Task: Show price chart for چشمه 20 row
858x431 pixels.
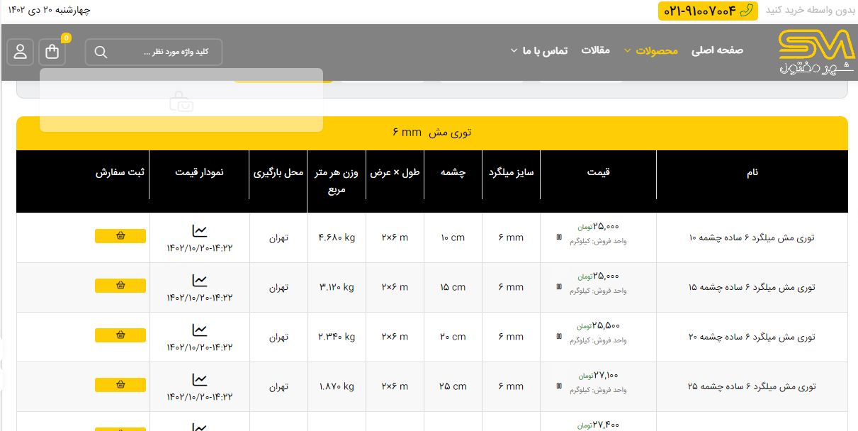Action: pyautogui.click(x=200, y=330)
